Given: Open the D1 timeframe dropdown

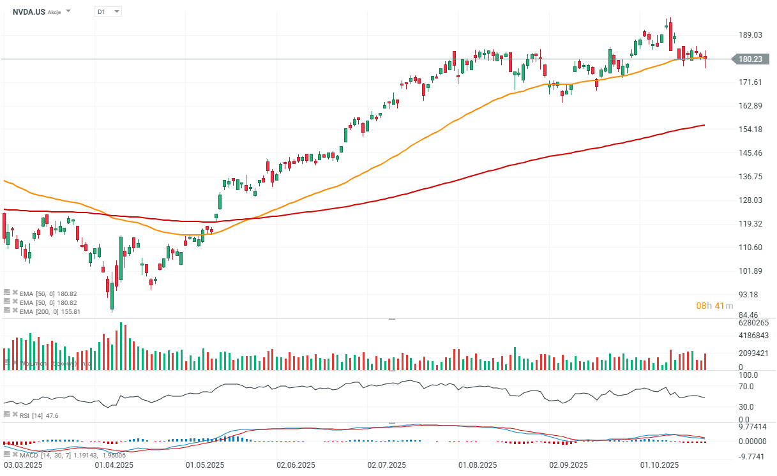Looking at the screenshot, I should (x=107, y=11).
